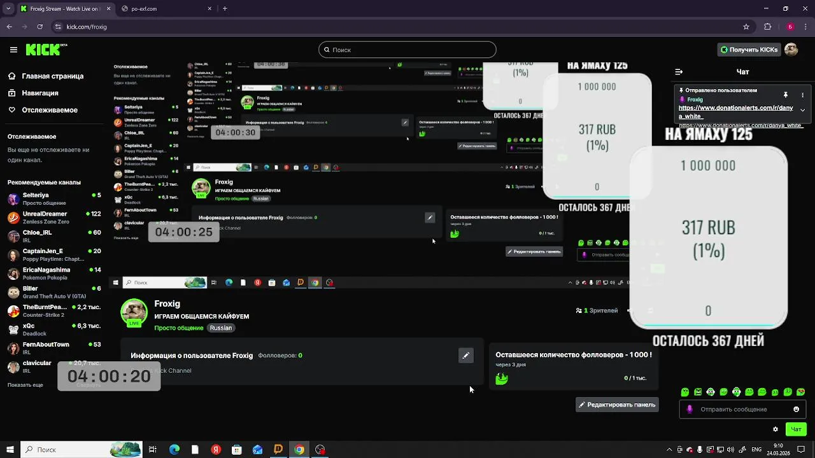This screenshot has width=815, height=458.
Task: Click the Получить KICKs button
Action: coord(749,50)
